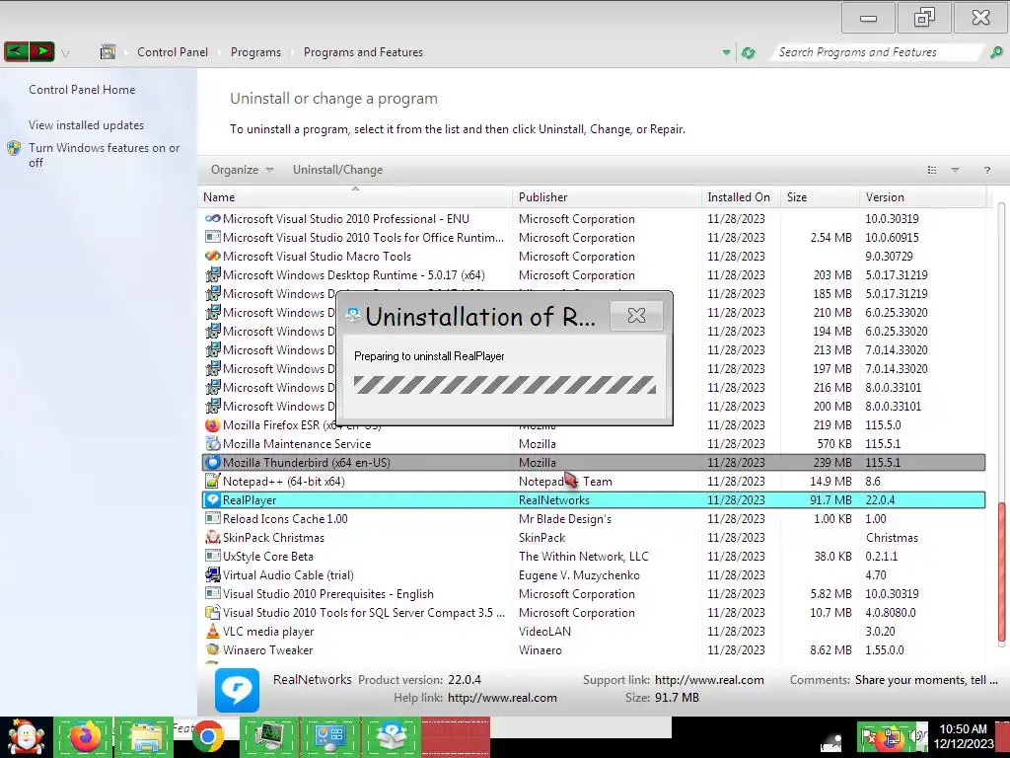Click the RealPlayer icon in uninstall dialog title
This screenshot has width=1010, height=758.
(x=353, y=315)
